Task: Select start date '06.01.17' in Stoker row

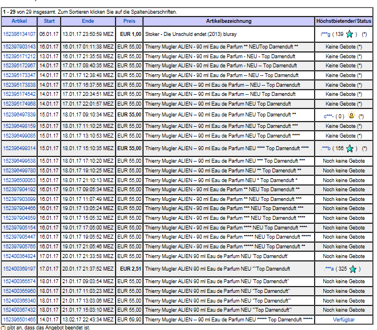Action: [49, 34]
